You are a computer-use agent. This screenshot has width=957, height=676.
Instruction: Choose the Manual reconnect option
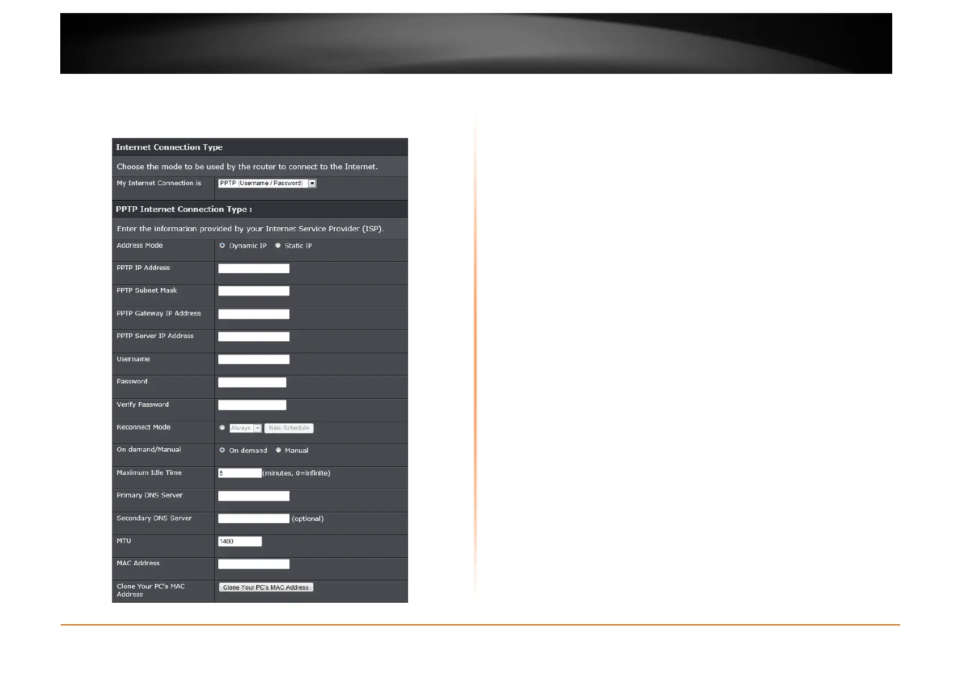pos(278,450)
